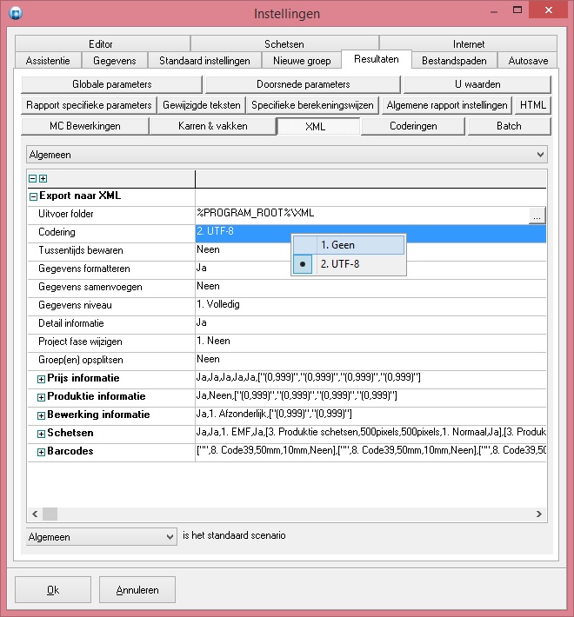Image resolution: width=574 pixels, height=617 pixels.
Task: Click Project fase wijzigen 1. Neen value
Action: [370, 342]
